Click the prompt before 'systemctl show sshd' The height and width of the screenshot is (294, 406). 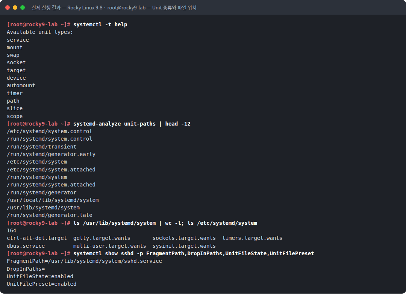tap(39, 253)
